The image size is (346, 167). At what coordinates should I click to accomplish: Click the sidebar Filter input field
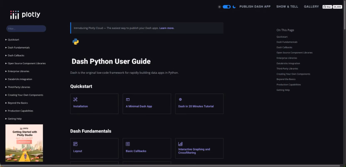point(26,29)
